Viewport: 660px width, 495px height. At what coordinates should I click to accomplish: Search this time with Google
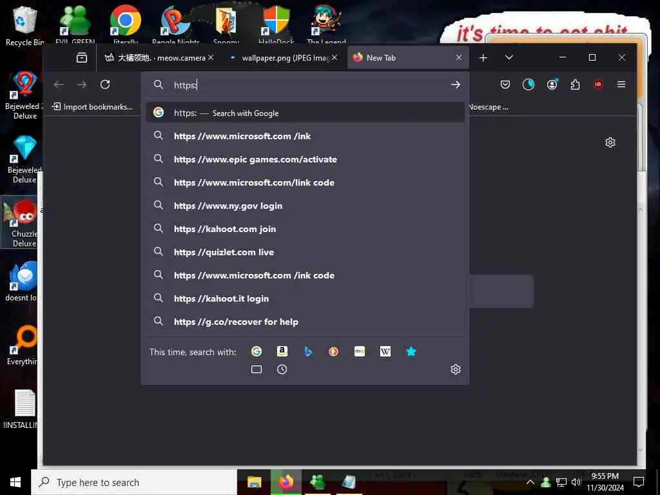click(257, 351)
